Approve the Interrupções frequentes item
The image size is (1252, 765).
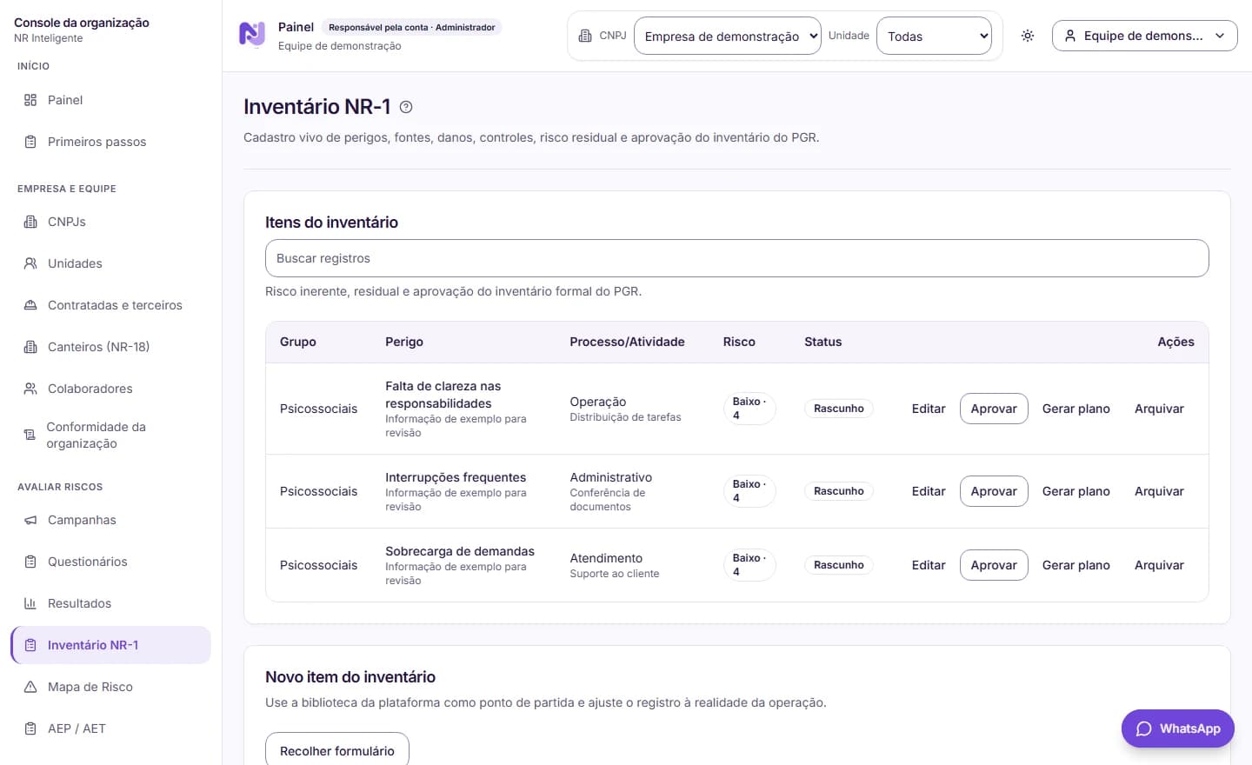(x=994, y=491)
